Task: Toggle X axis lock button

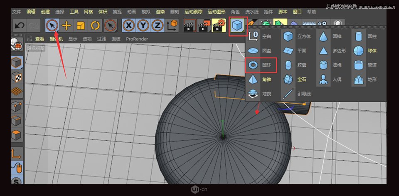Action: coord(129,26)
